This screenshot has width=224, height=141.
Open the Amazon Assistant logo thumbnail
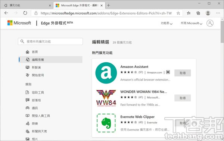click(x=106, y=73)
